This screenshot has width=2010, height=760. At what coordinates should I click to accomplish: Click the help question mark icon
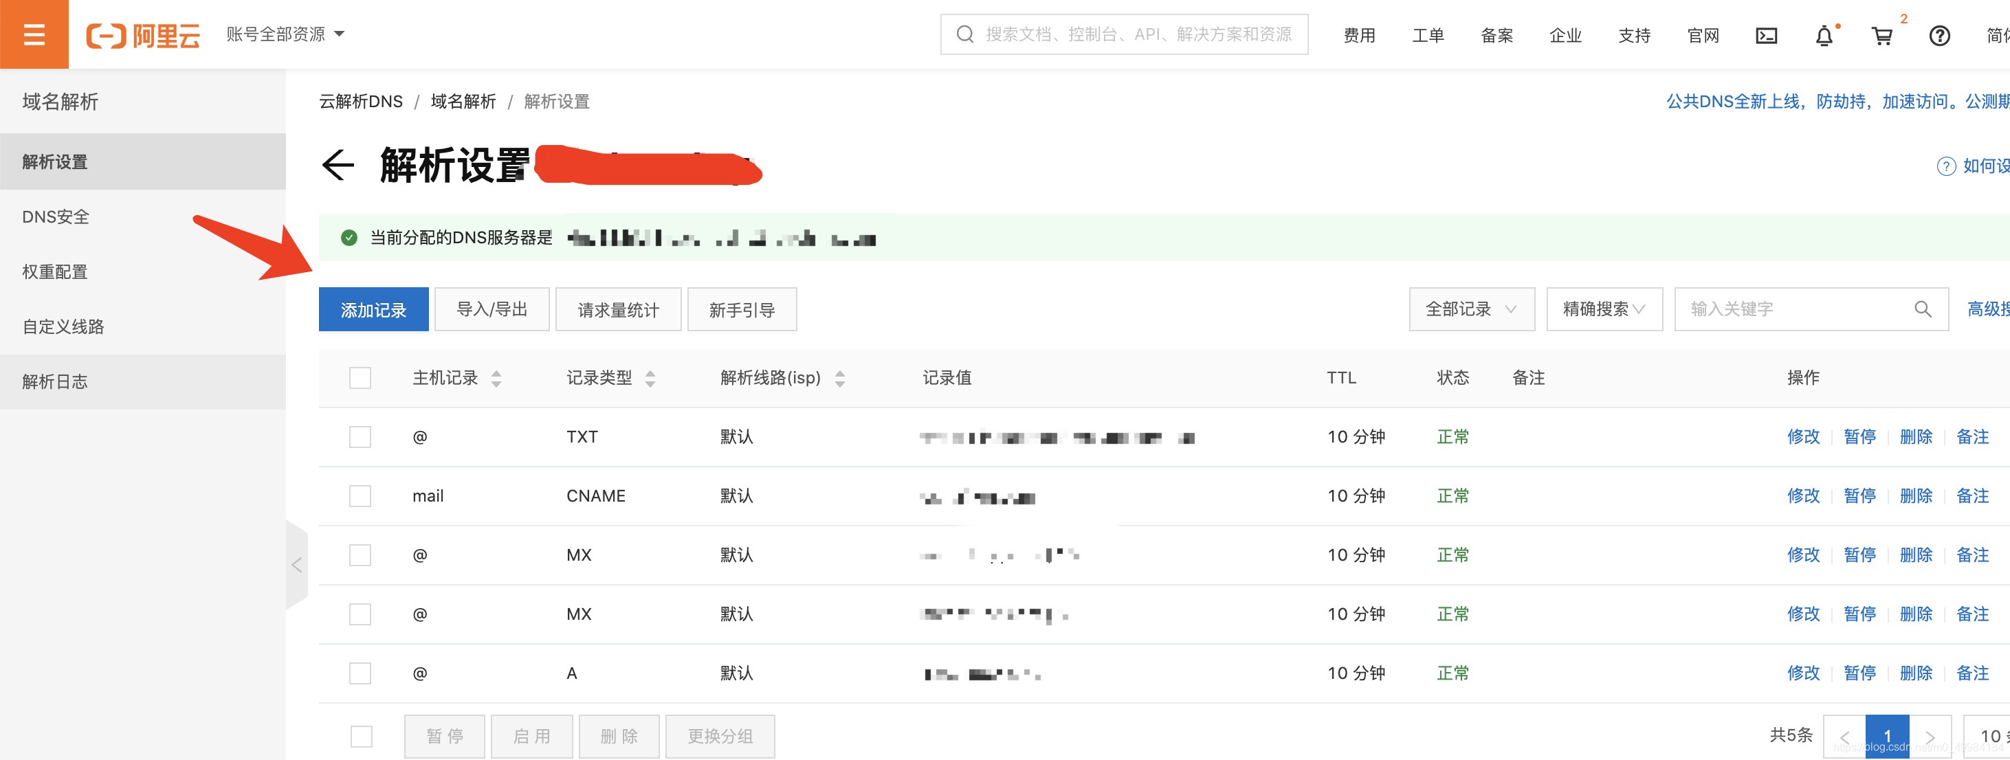click(1939, 36)
